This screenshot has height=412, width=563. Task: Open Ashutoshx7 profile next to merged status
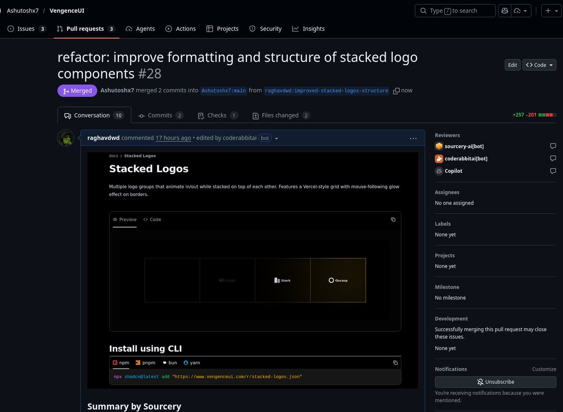coord(117,91)
